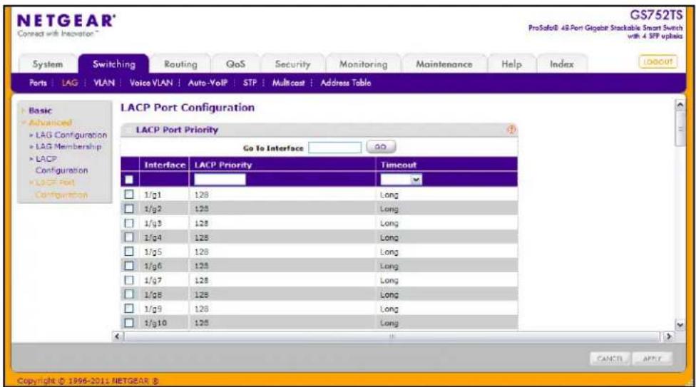Open the Address Table submenu
The width and height of the screenshot is (696, 387).
pos(345,83)
